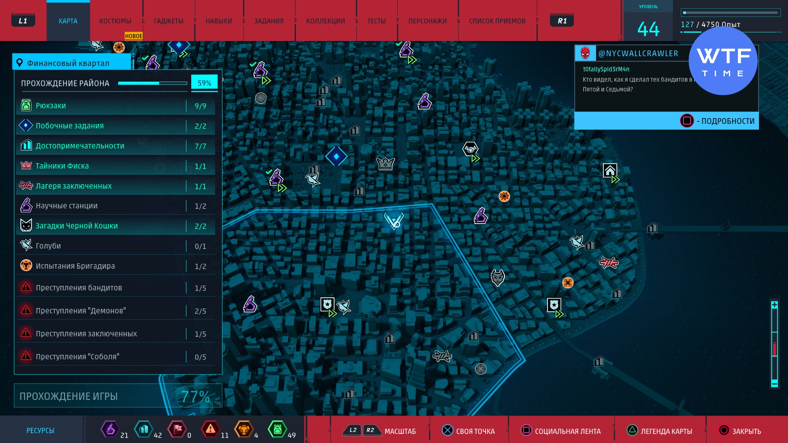788x443 pixels.
Task: Switch to the Навыки tab
Action: (x=218, y=21)
